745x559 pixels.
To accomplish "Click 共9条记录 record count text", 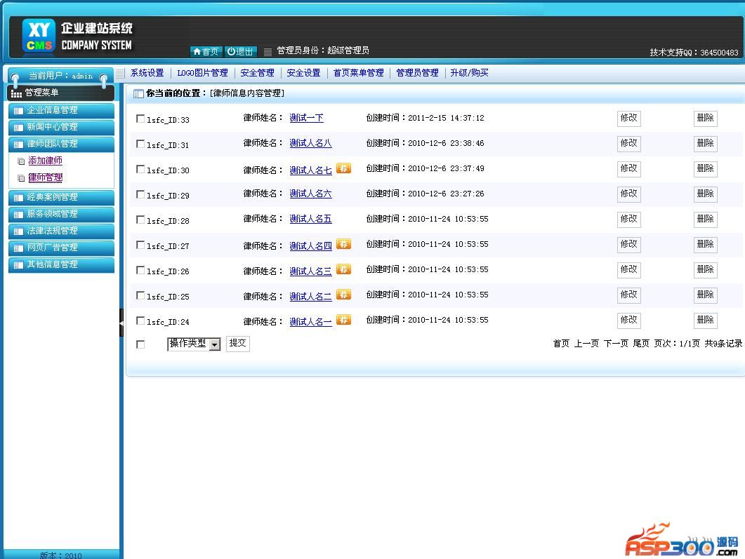I will (723, 344).
